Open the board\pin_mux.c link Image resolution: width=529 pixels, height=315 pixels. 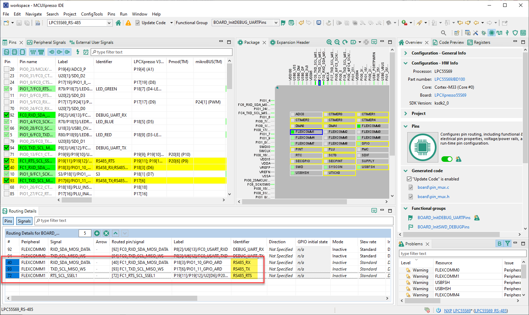pyautogui.click(x=433, y=187)
